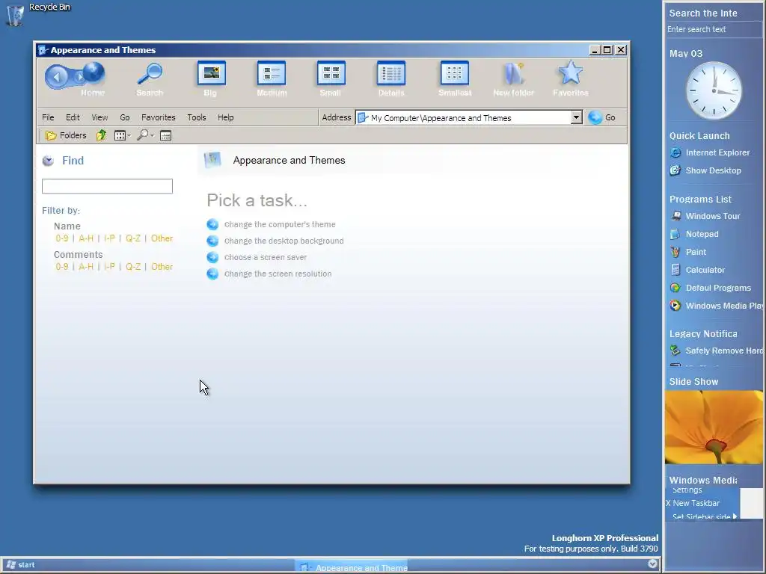Screen dimensions: 766x574
Task: Open the Help menu
Action: 226,117
